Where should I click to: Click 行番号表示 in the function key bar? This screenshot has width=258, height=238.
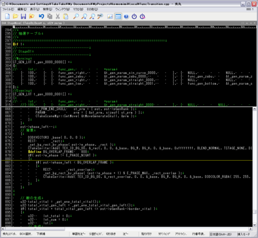pyautogui.click(x=198, y=234)
